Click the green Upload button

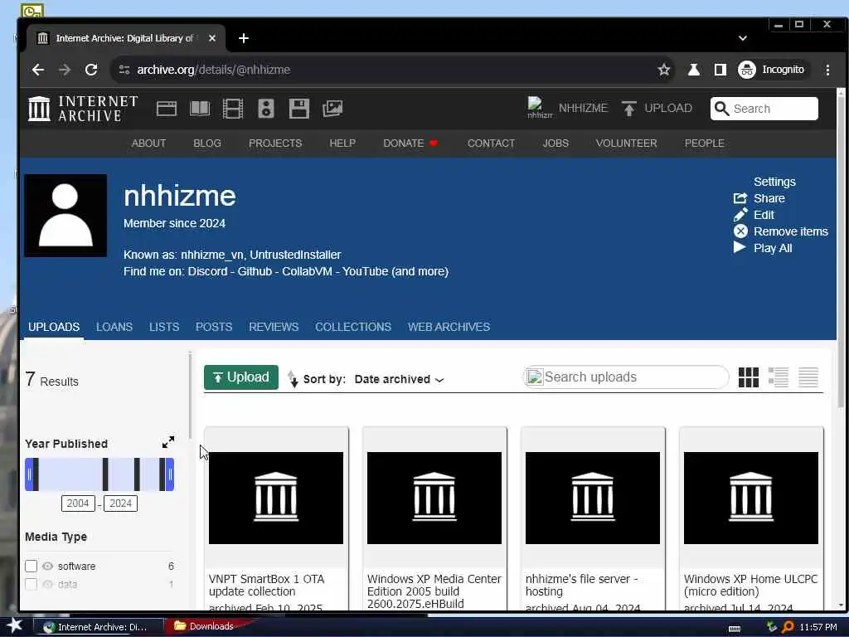[241, 377]
